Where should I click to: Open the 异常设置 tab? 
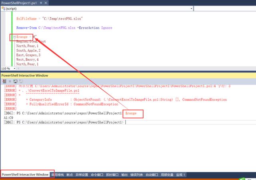[82, 175]
